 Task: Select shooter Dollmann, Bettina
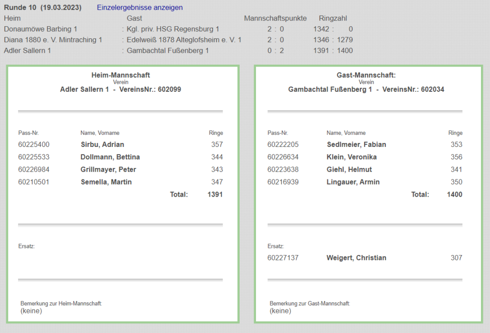click(110, 157)
